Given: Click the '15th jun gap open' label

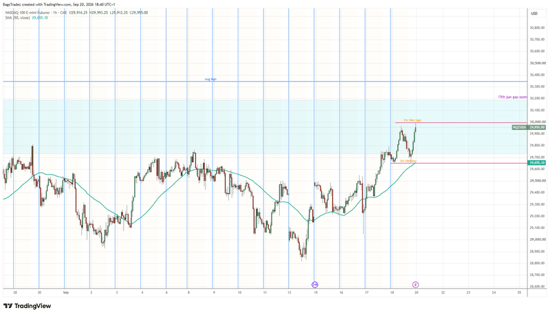Looking at the screenshot, I should [512, 97].
